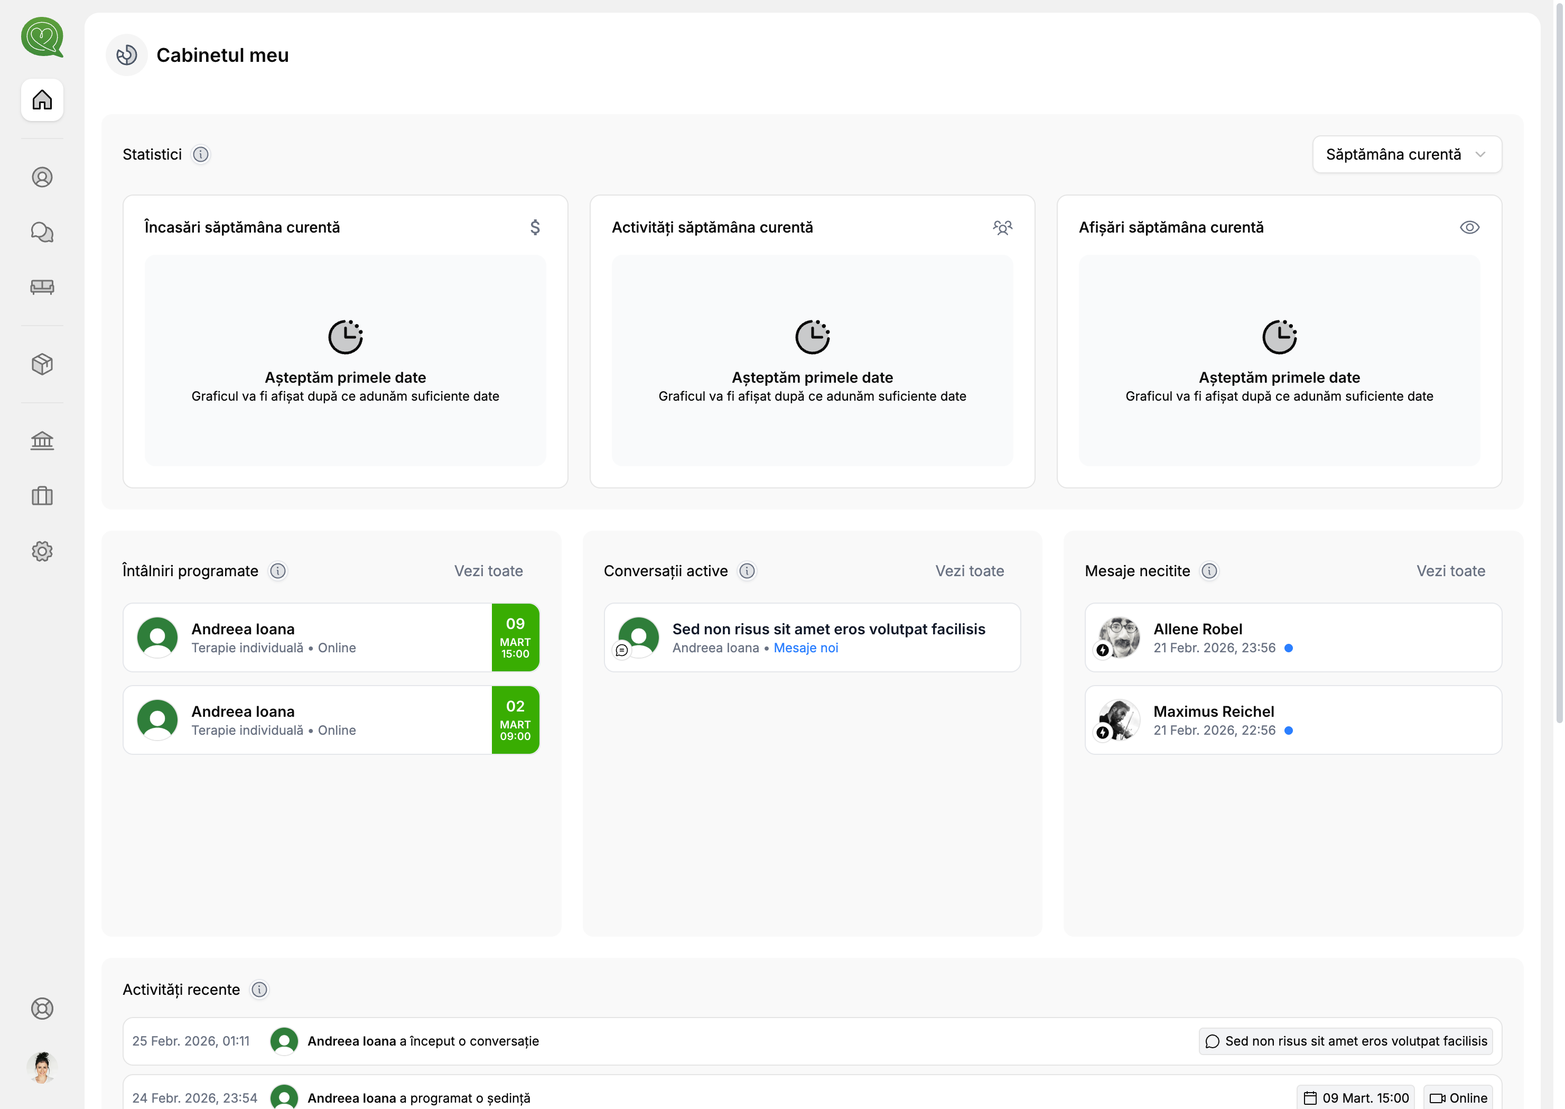This screenshot has height=1109, width=1565.
Task: Click info icon beside Întâlniri programate
Action: (278, 571)
